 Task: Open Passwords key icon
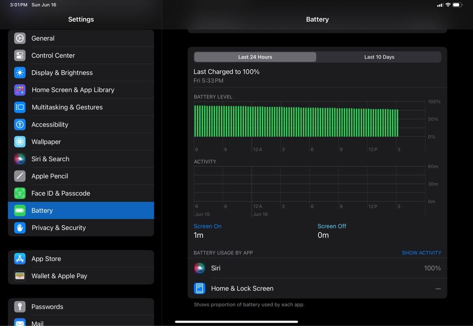coord(20,307)
